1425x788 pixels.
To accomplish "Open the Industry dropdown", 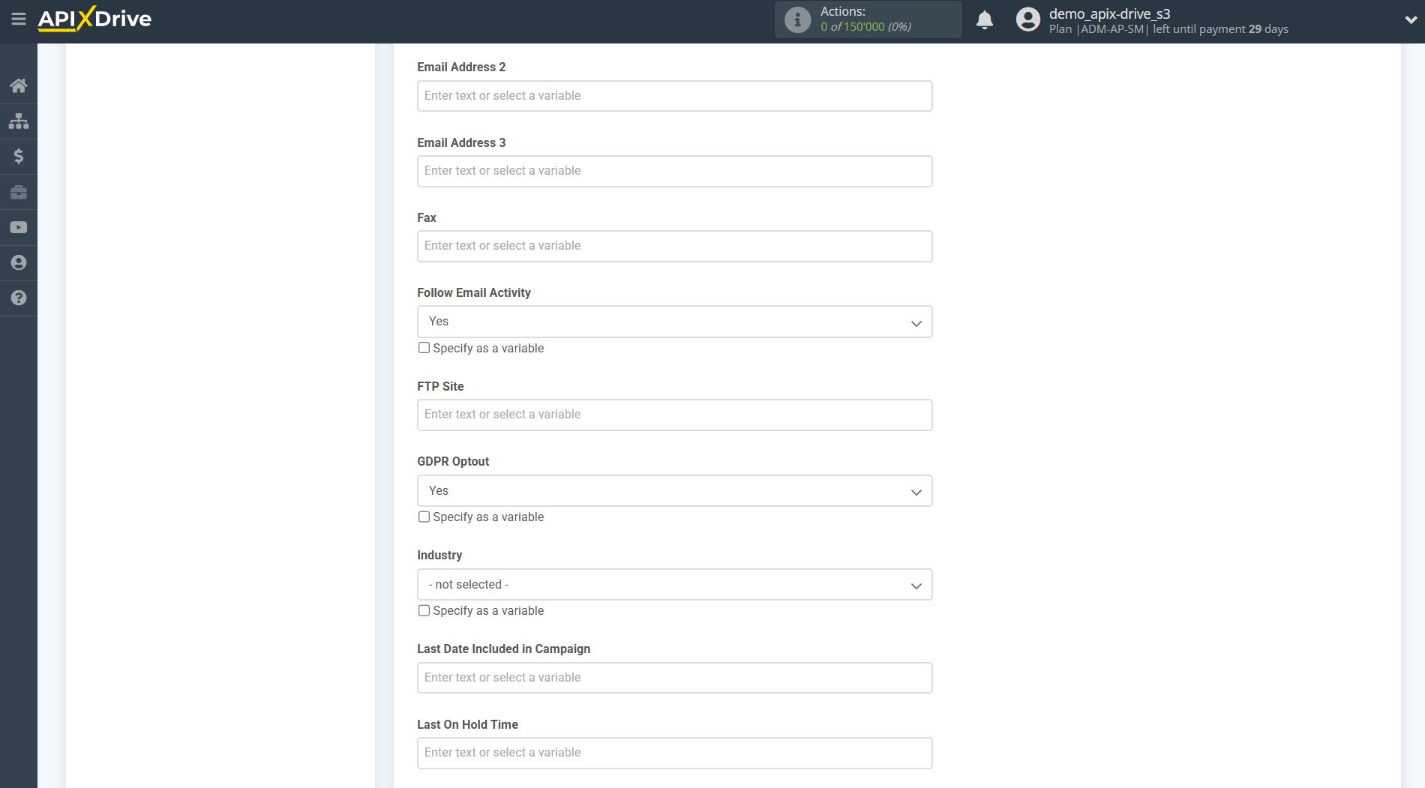I will [674, 585].
